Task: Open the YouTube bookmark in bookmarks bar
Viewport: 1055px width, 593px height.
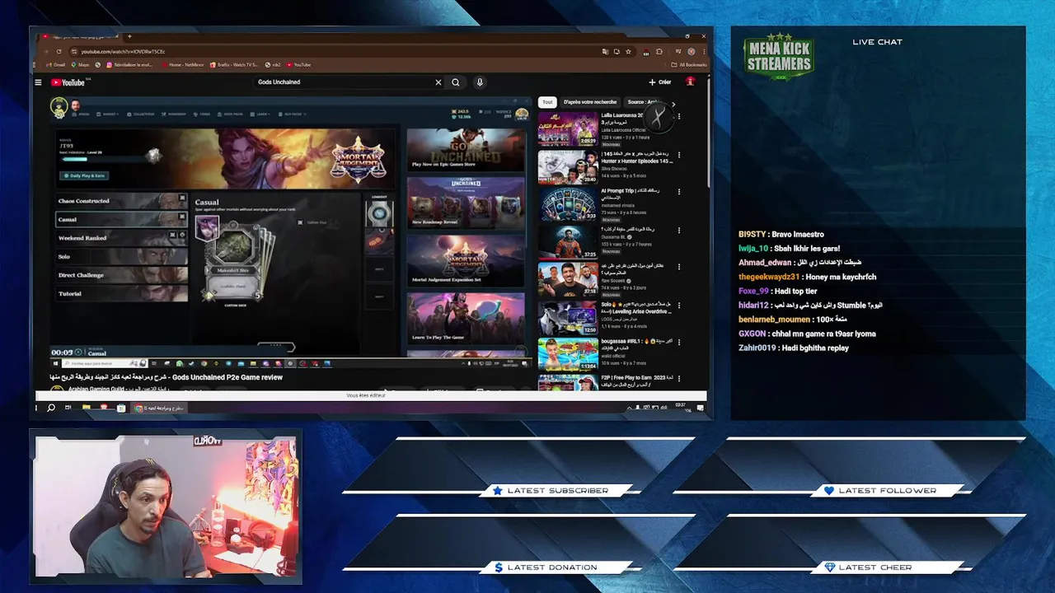Action: click(x=299, y=64)
